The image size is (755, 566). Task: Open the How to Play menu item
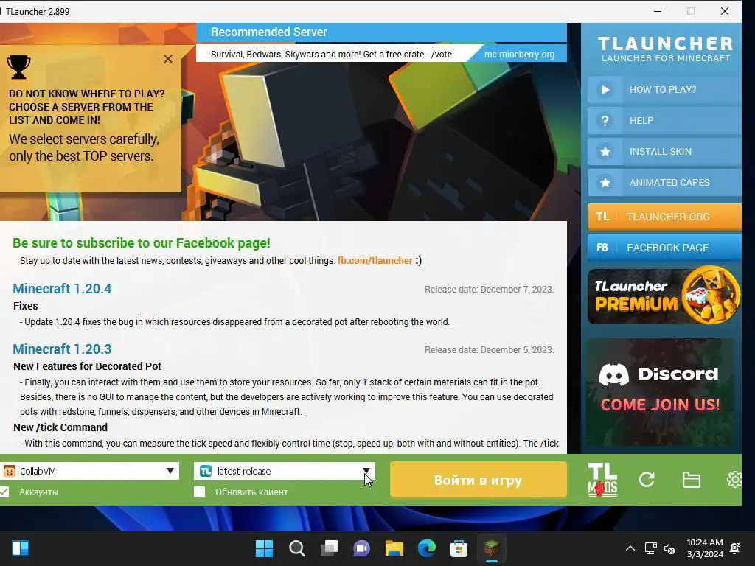tap(664, 89)
